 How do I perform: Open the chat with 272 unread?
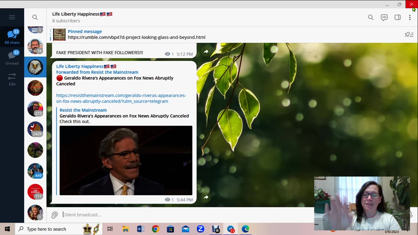[x=35, y=109]
